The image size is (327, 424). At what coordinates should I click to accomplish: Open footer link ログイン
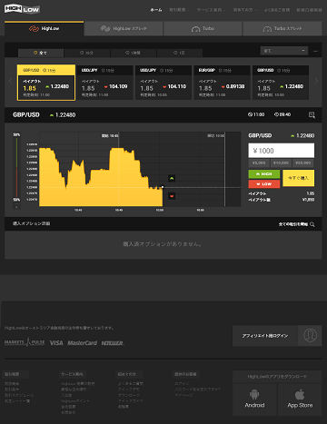tap(182, 383)
